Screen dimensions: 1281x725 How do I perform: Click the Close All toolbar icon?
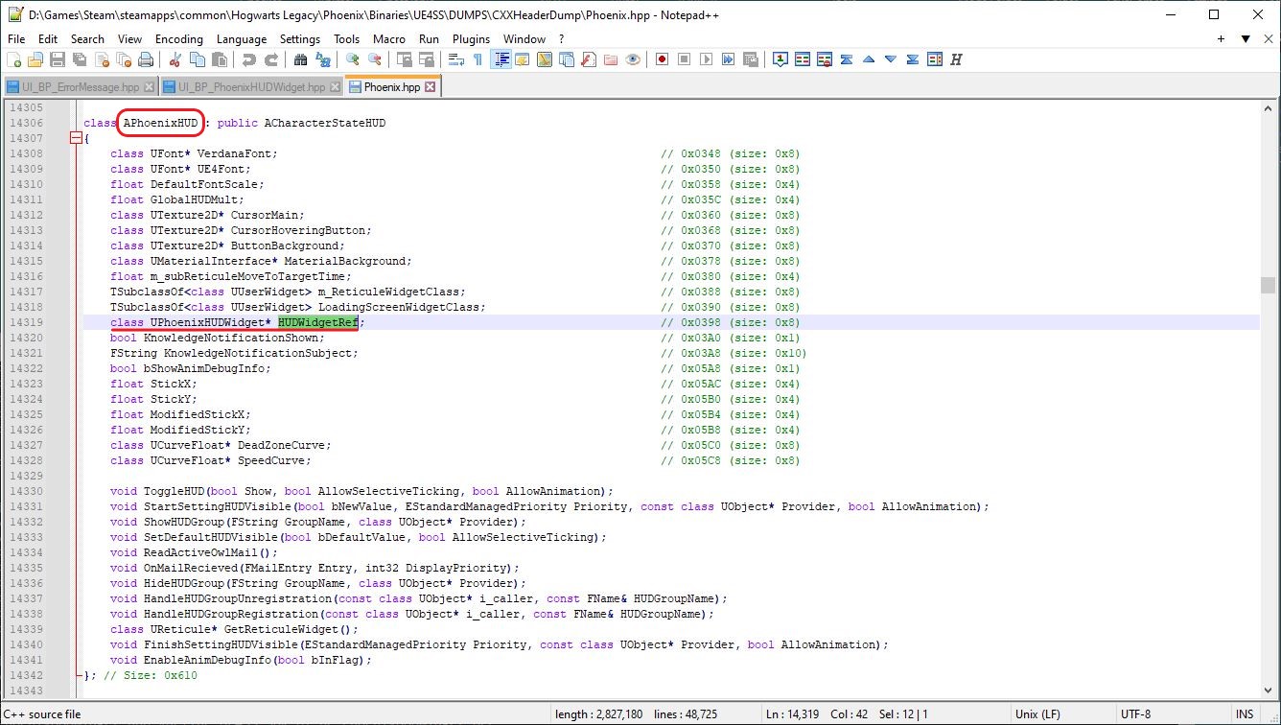click(124, 59)
